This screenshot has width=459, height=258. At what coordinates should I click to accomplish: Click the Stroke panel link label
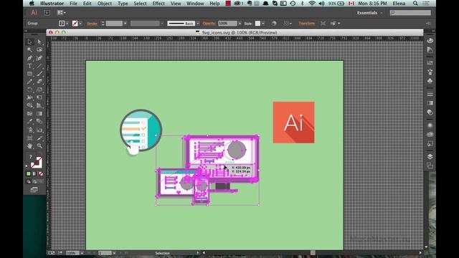pos(93,24)
